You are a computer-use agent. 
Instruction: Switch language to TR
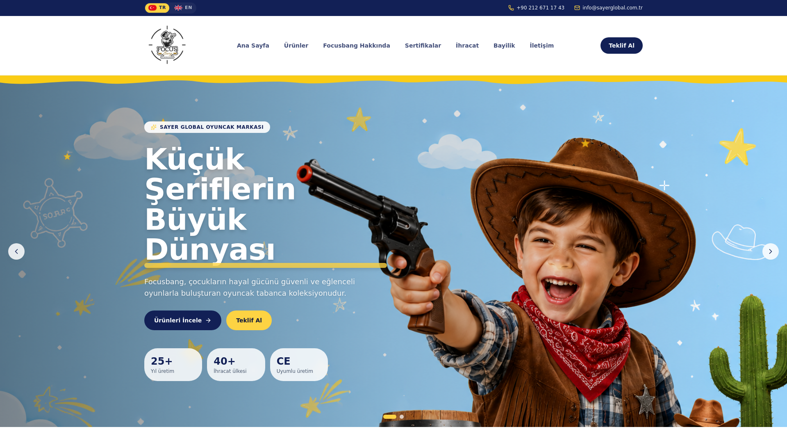point(157,8)
